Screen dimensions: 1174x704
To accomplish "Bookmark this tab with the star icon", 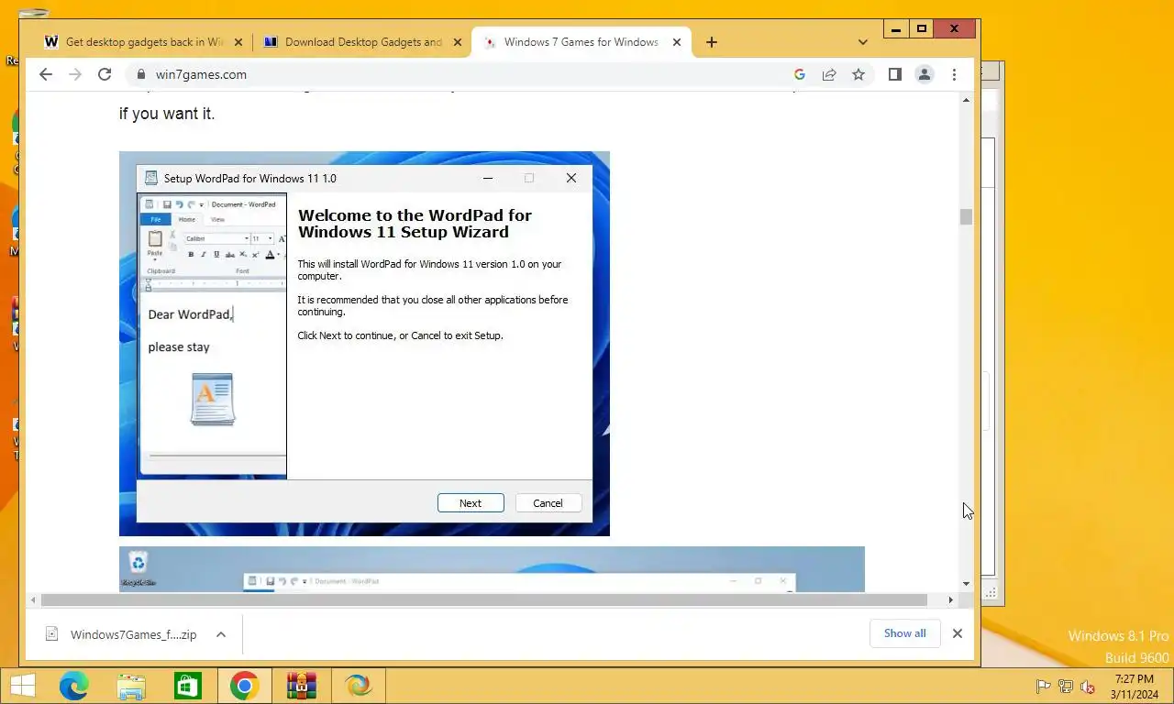I will click(858, 74).
